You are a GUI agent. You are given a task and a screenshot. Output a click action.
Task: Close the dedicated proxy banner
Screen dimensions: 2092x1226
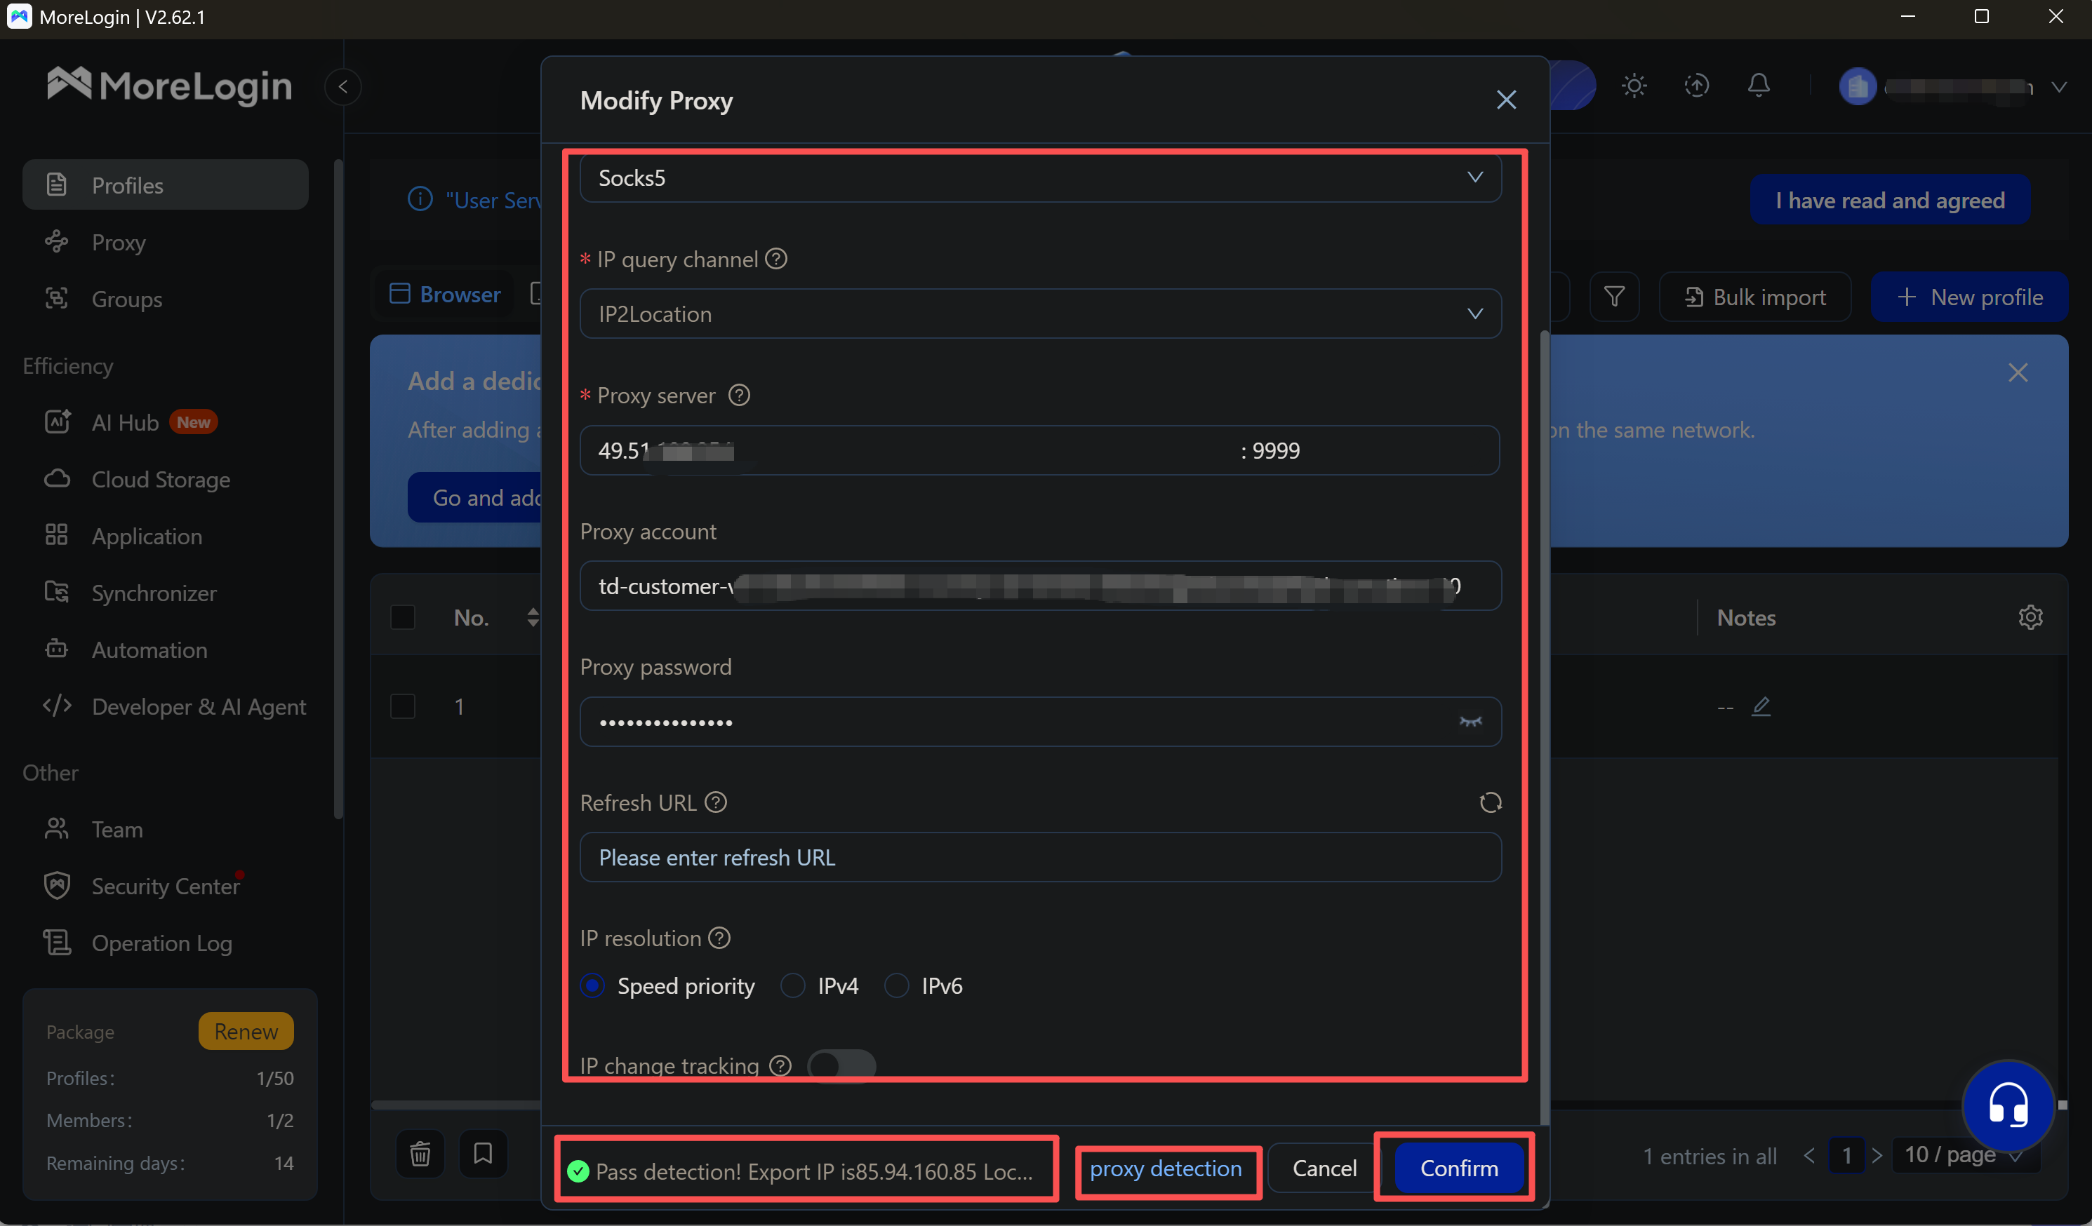2018,372
